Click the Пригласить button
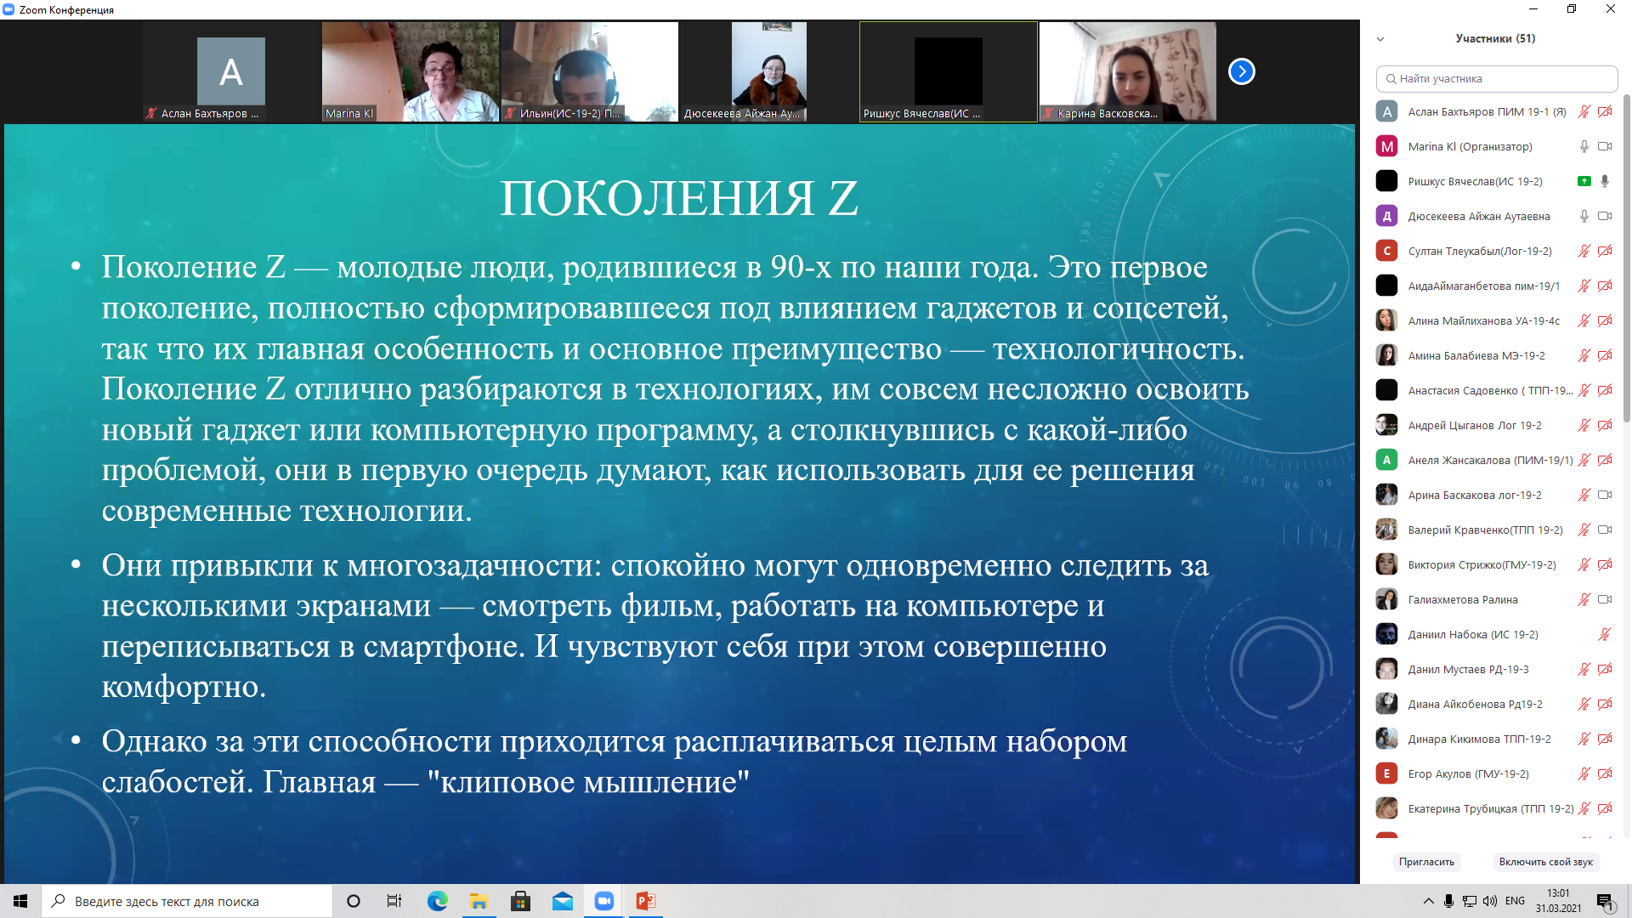The height and width of the screenshot is (918, 1632). click(1426, 862)
